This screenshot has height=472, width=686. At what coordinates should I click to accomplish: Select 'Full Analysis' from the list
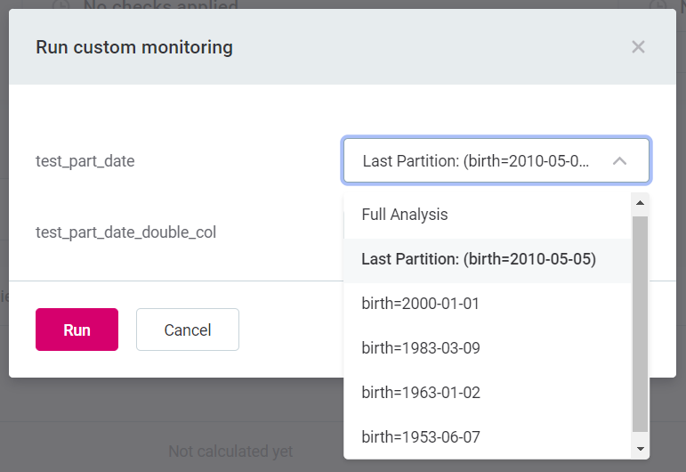(405, 215)
